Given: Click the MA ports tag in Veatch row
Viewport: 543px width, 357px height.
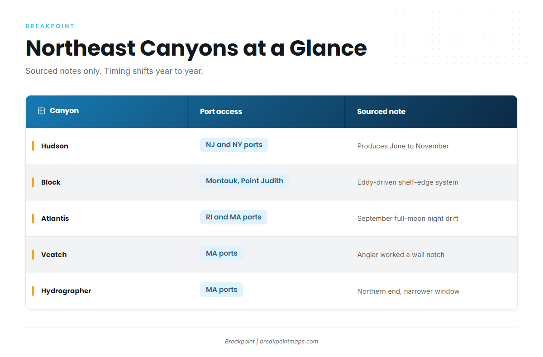Looking at the screenshot, I should pos(222,253).
